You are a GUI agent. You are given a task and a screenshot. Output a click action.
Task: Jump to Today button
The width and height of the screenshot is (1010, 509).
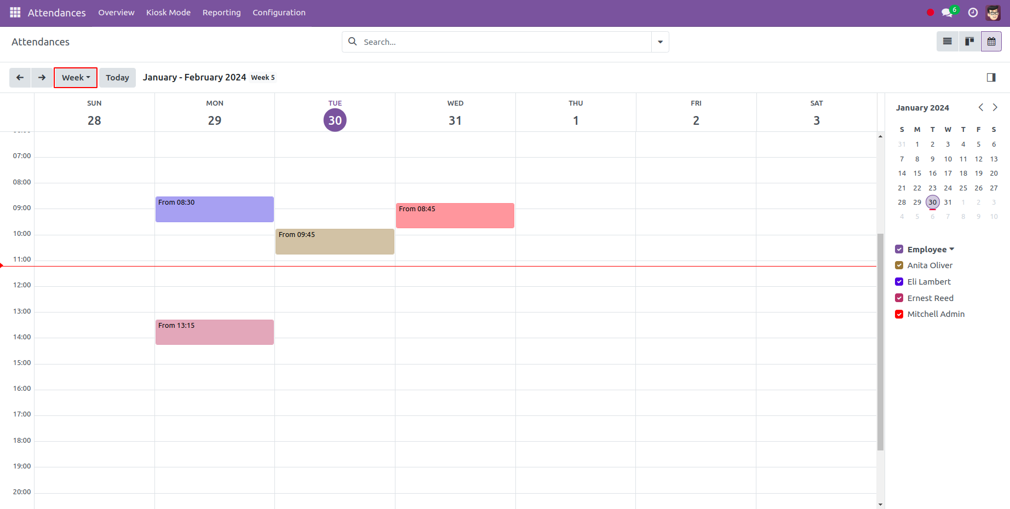point(117,78)
